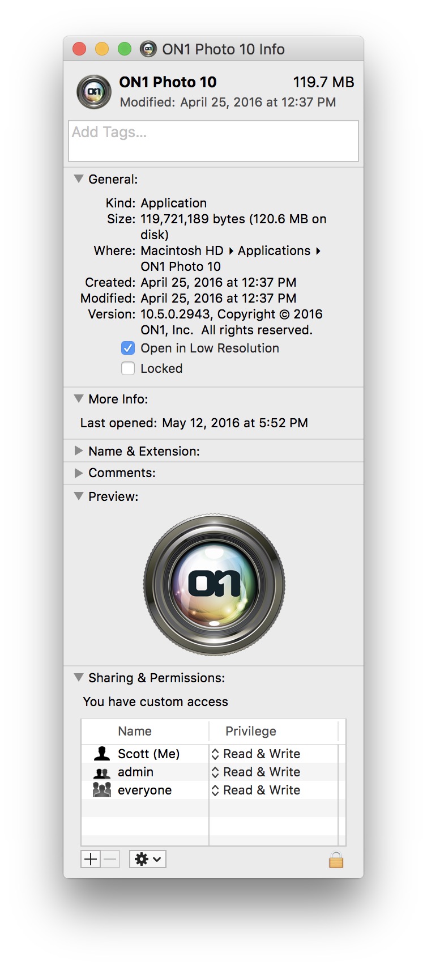The image size is (427, 969).
Task: Change privilege for everyone
Action: click(256, 790)
